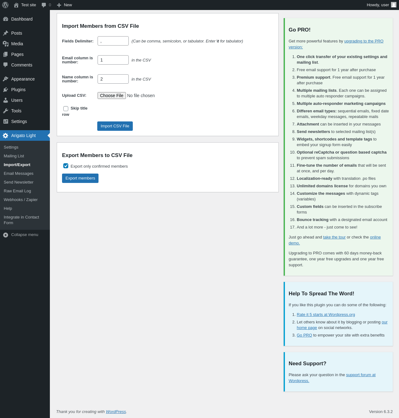Open the comments bubble icon in admin bar
The width and height of the screenshot is (399, 418).
pyautogui.click(x=44, y=5)
